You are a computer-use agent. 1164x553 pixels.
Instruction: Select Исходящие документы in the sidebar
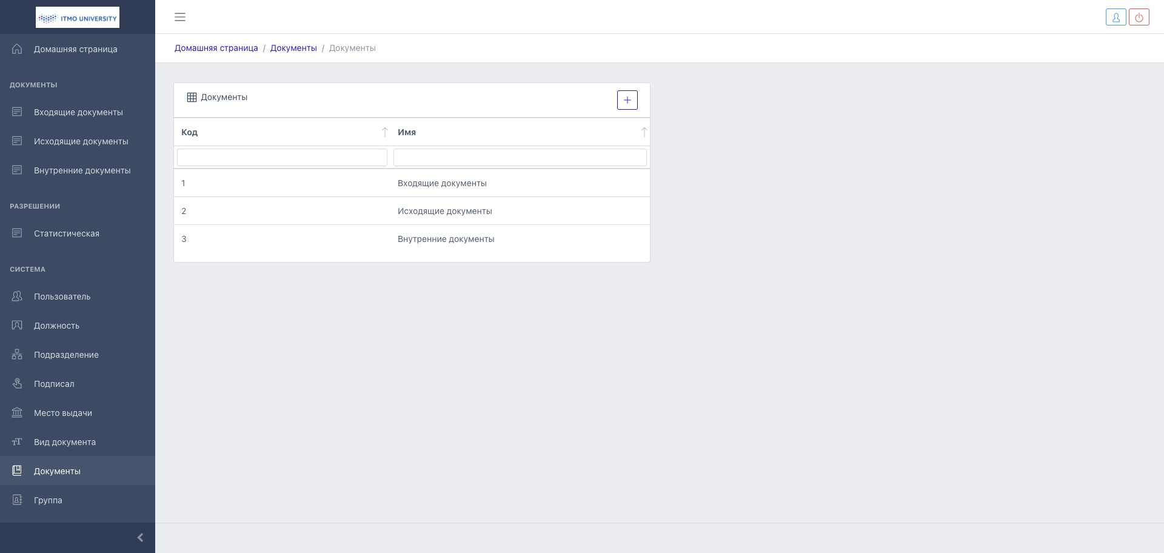pyautogui.click(x=81, y=141)
